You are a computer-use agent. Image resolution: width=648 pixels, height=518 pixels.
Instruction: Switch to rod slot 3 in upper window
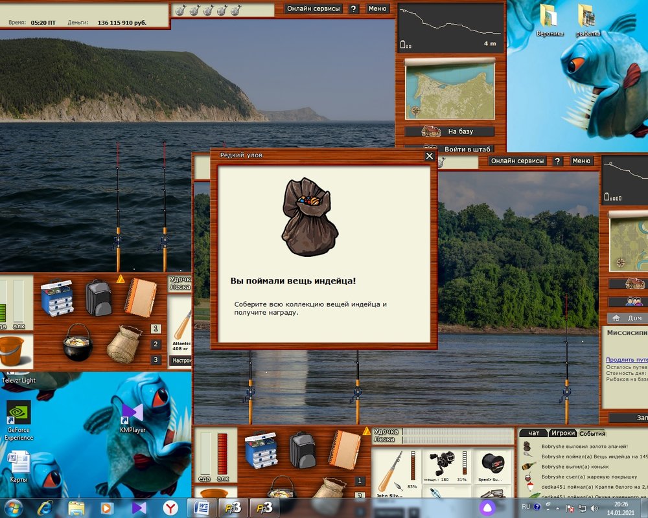pos(156,360)
